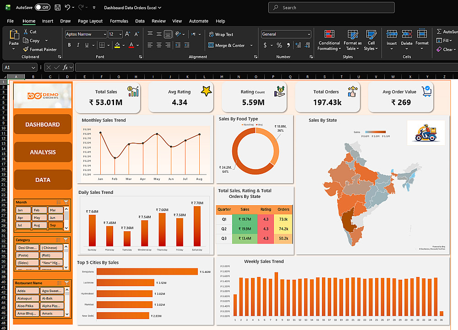
Task: Select the Adda restaurant slicer button
Action: point(27,291)
